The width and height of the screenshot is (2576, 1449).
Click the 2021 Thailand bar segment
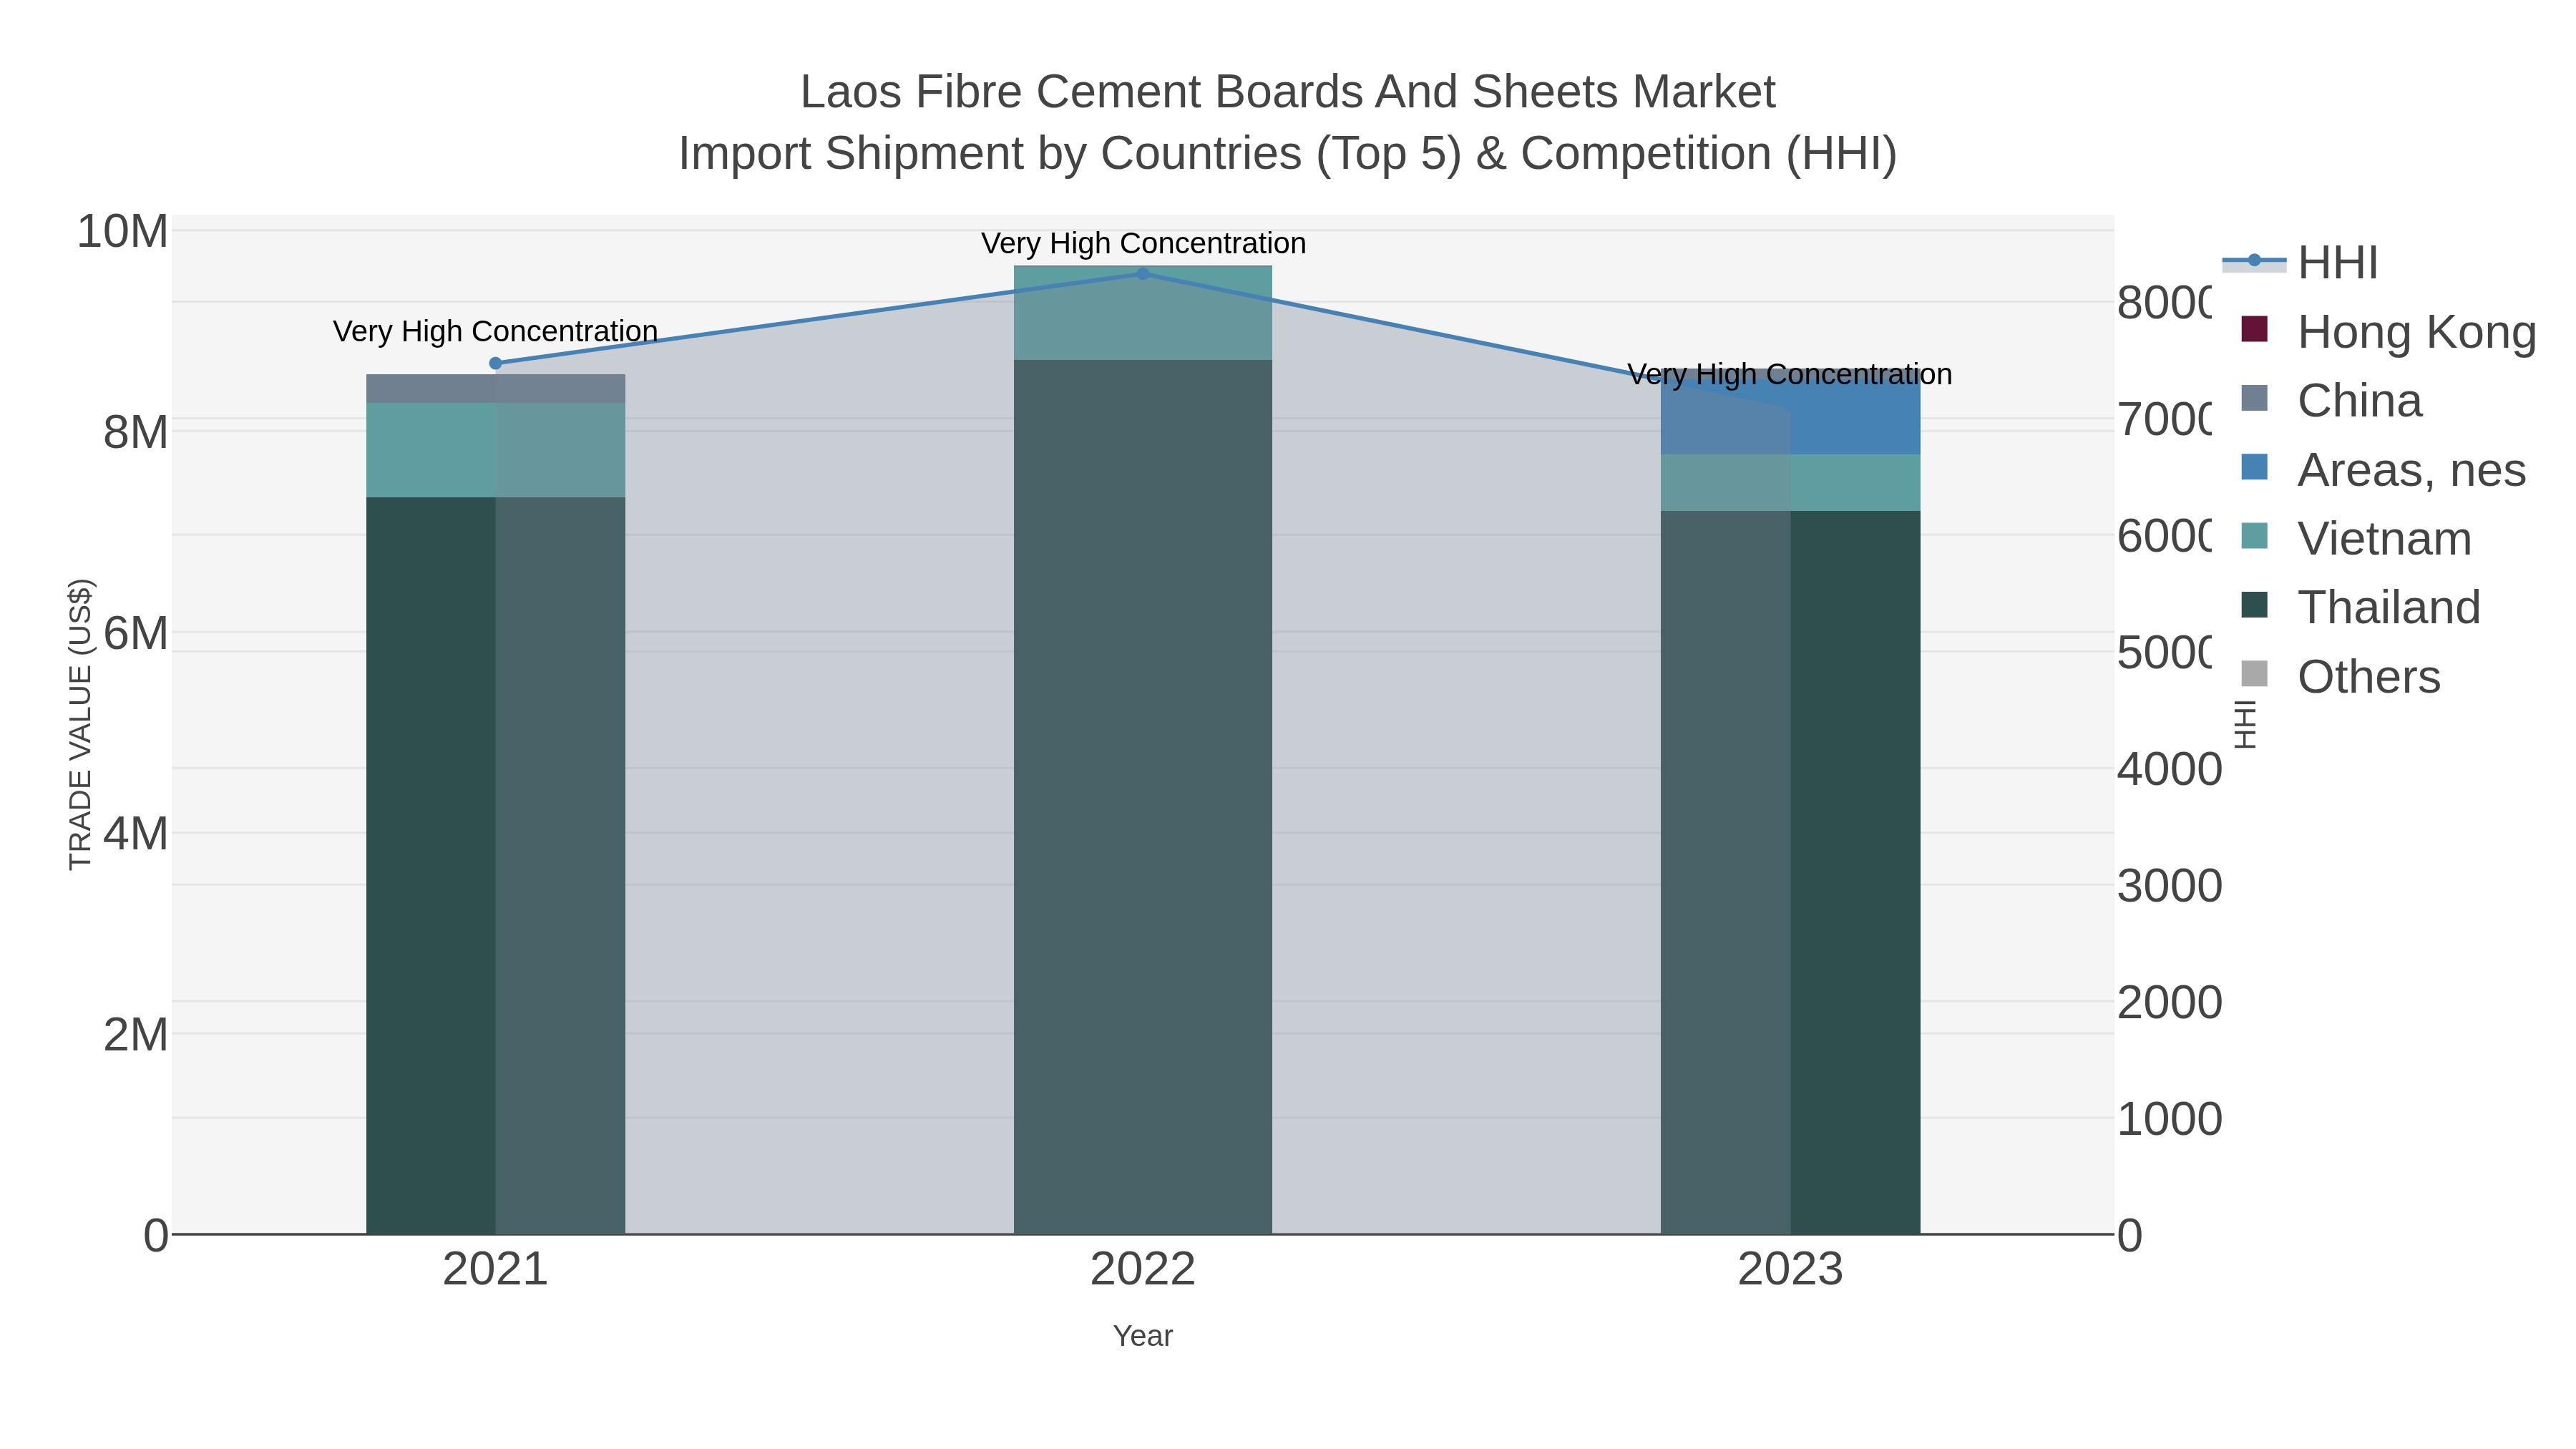coord(495,865)
